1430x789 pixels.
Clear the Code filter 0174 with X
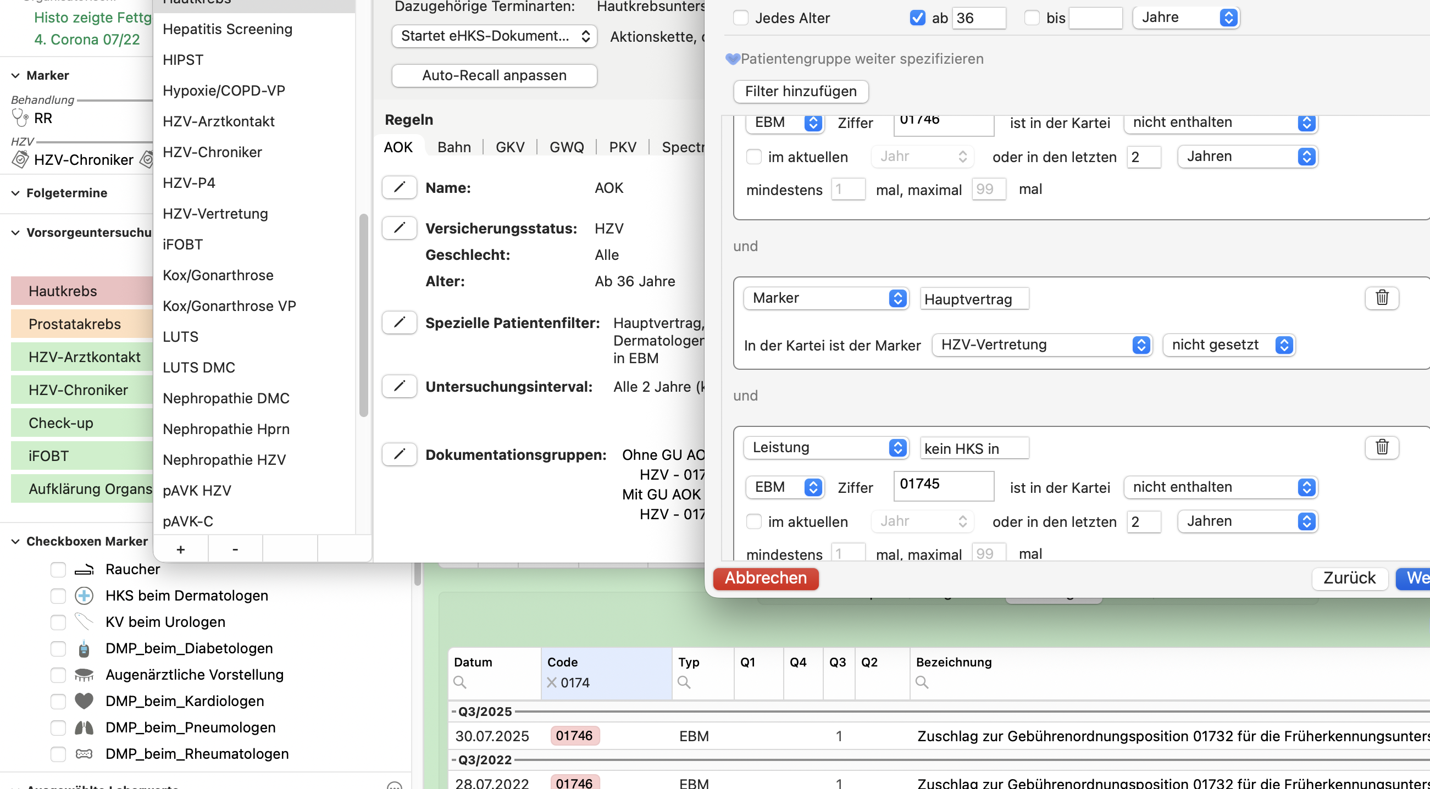click(x=552, y=682)
